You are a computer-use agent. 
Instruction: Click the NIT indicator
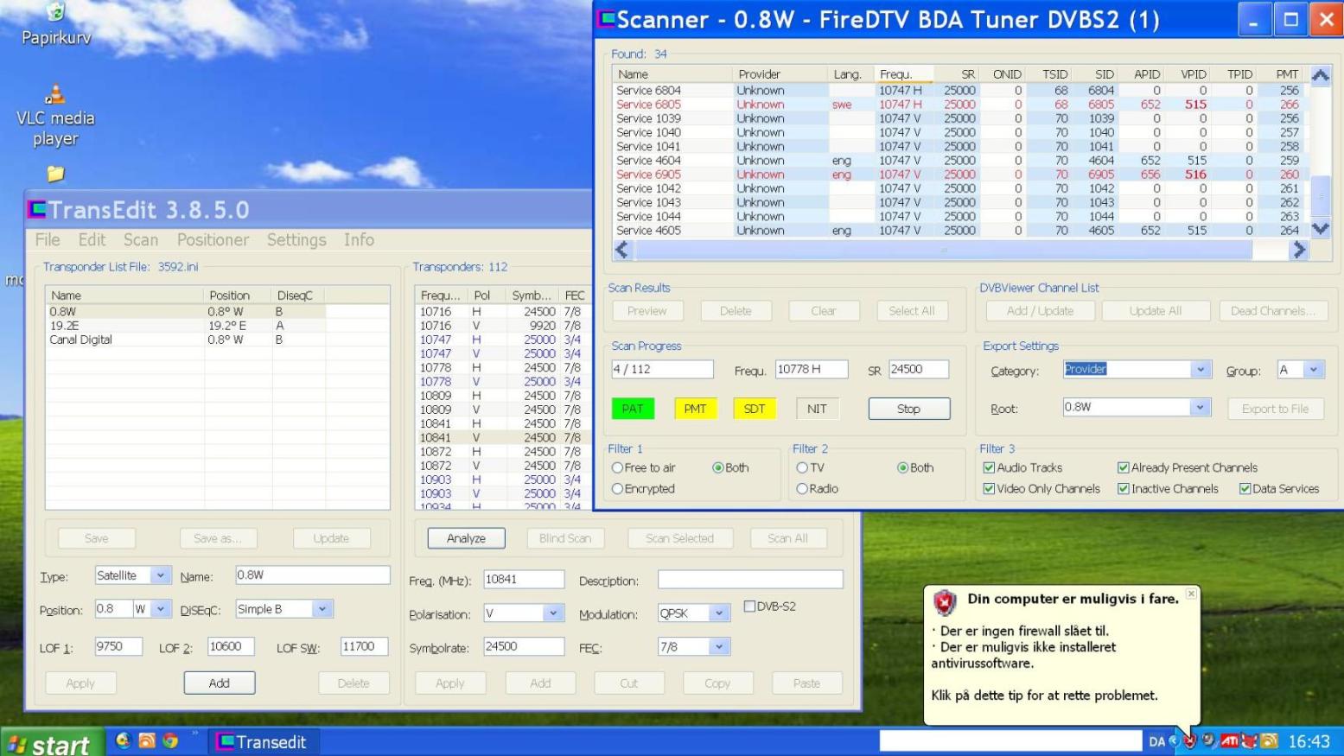pos(817,409)
